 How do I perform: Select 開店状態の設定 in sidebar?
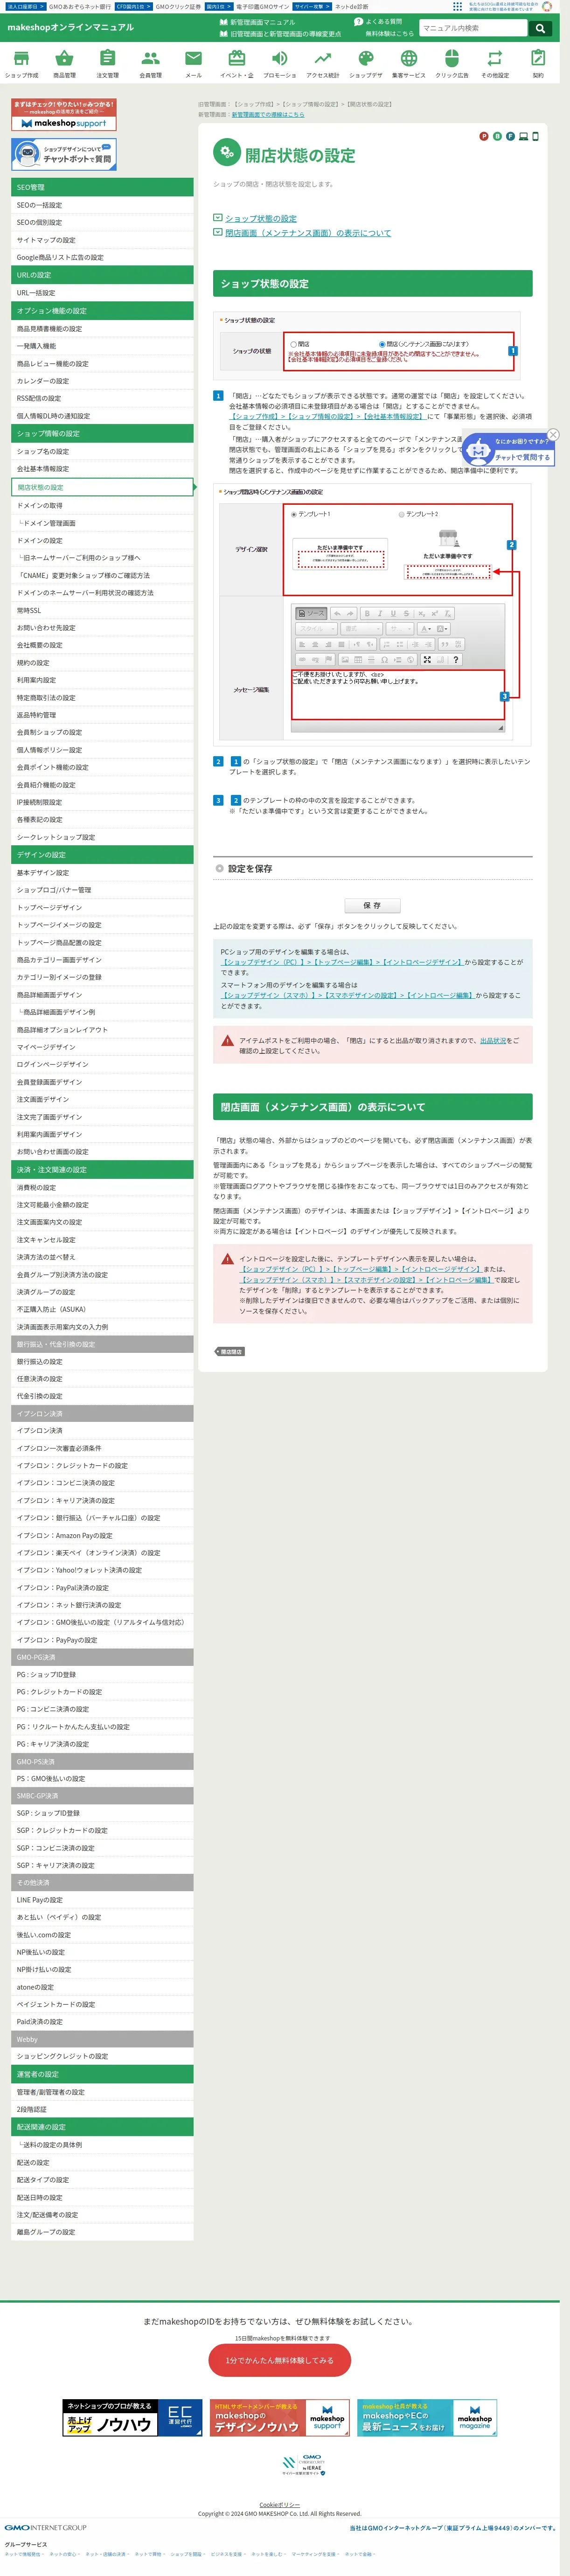pos(102,487)
